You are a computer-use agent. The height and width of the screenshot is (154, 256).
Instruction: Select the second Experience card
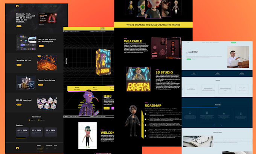click(208, 89)
